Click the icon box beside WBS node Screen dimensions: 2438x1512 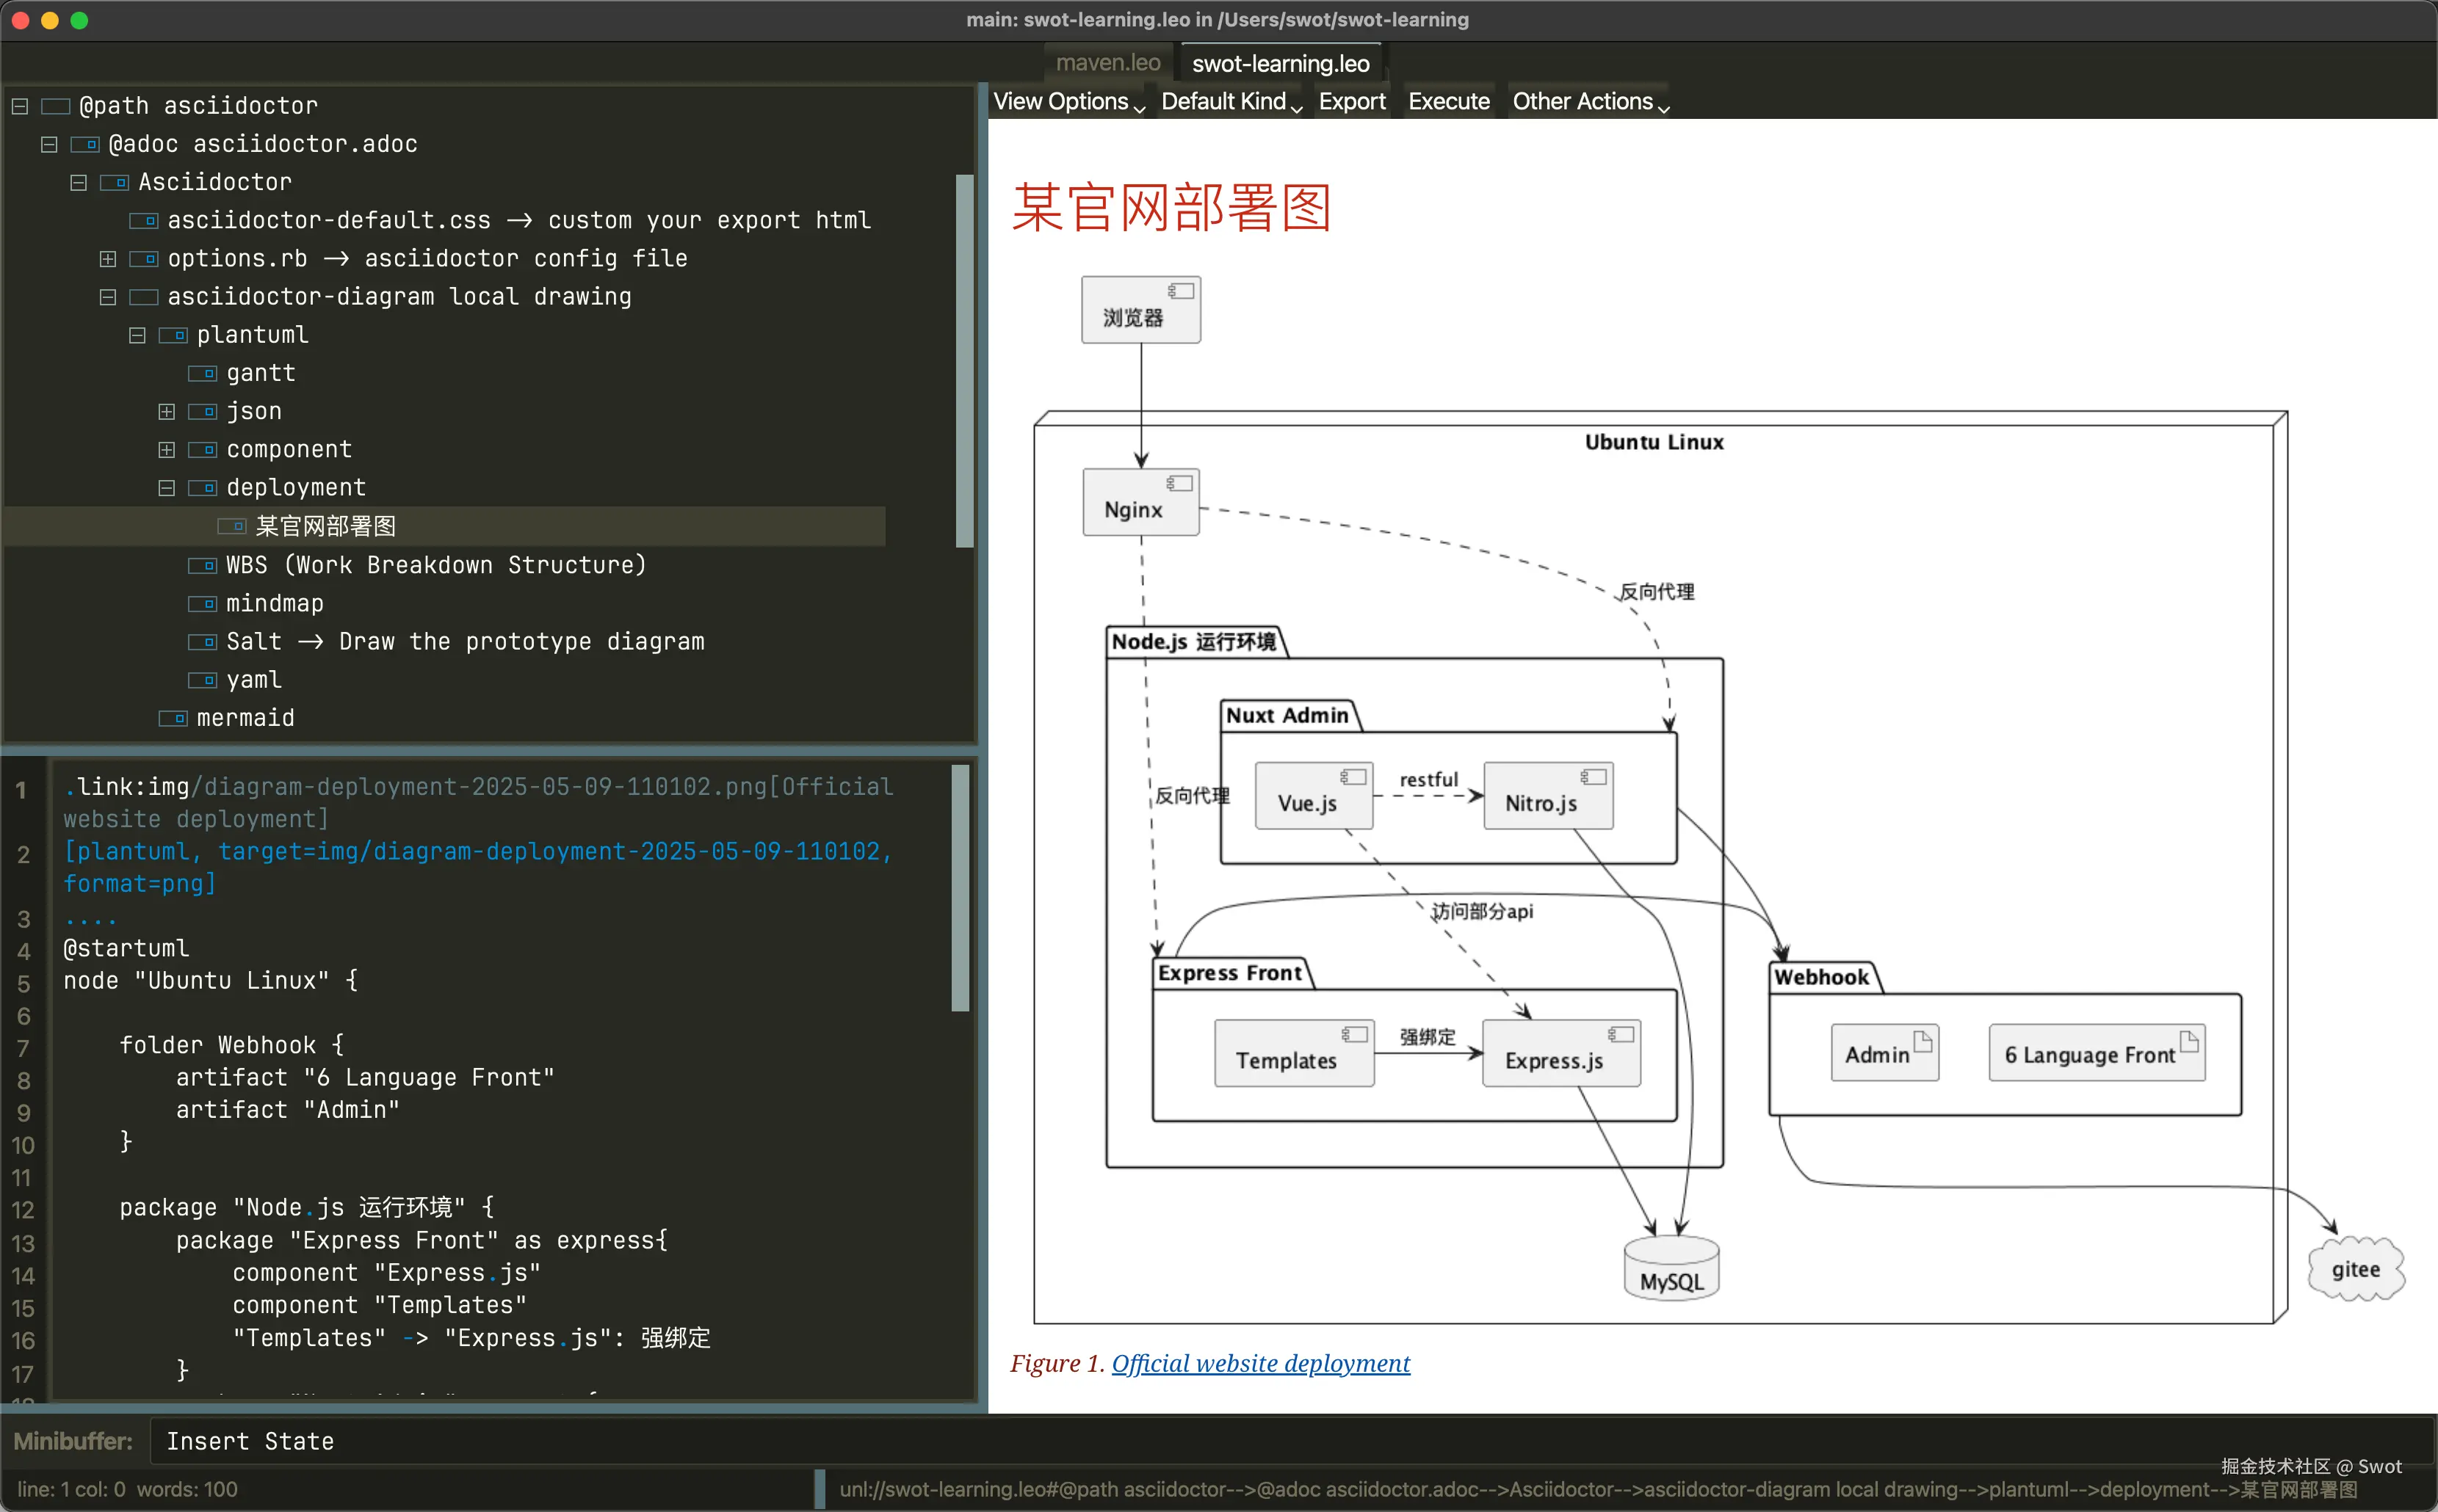click(x=202, y=565)
